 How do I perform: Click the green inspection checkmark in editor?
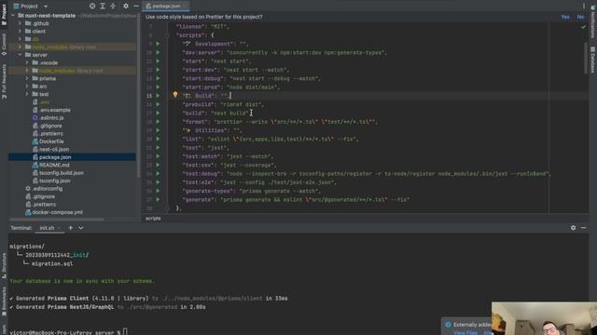[x=584, y=27]
